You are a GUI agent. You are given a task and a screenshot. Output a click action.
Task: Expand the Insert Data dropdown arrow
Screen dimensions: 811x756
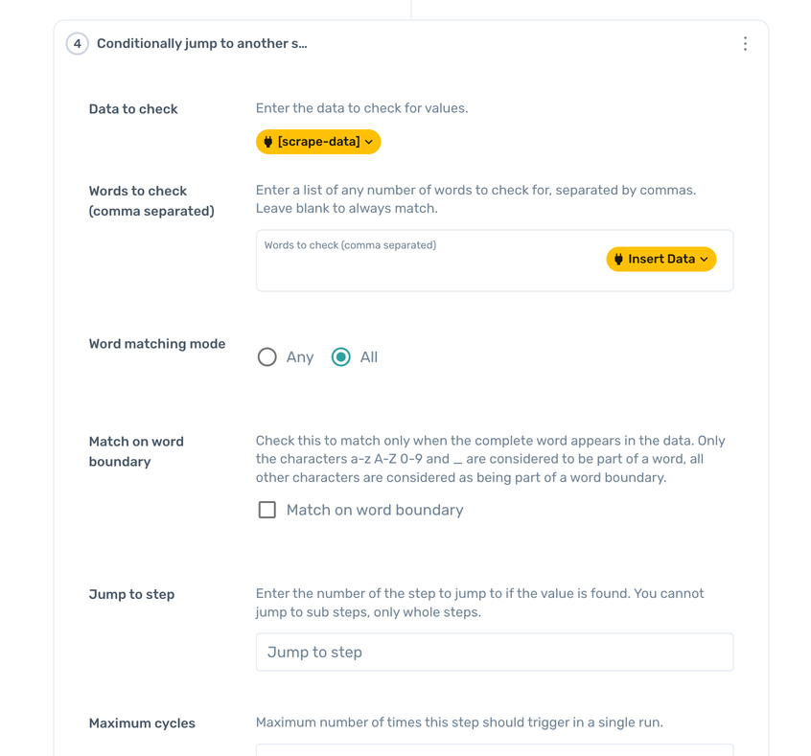(x=705, y=259)
